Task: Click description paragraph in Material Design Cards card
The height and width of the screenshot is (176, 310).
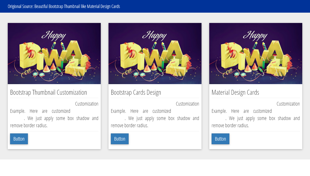Action: pos(256,115)
